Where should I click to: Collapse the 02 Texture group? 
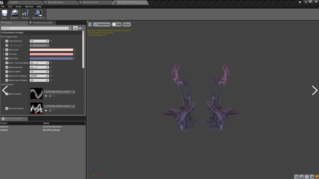coord(2,84)
